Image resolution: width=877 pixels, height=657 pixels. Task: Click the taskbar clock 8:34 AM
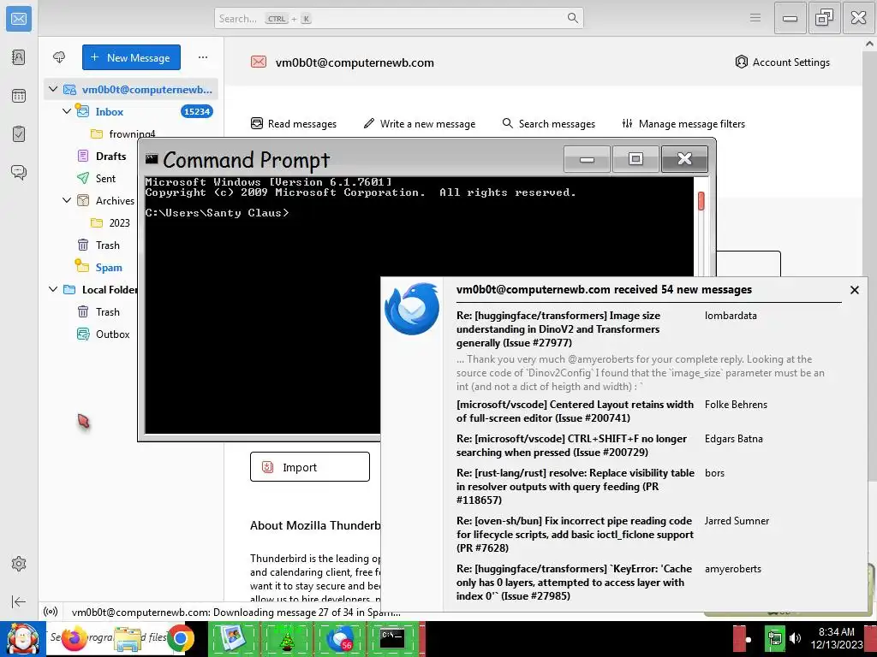click(x=836, y=632)
